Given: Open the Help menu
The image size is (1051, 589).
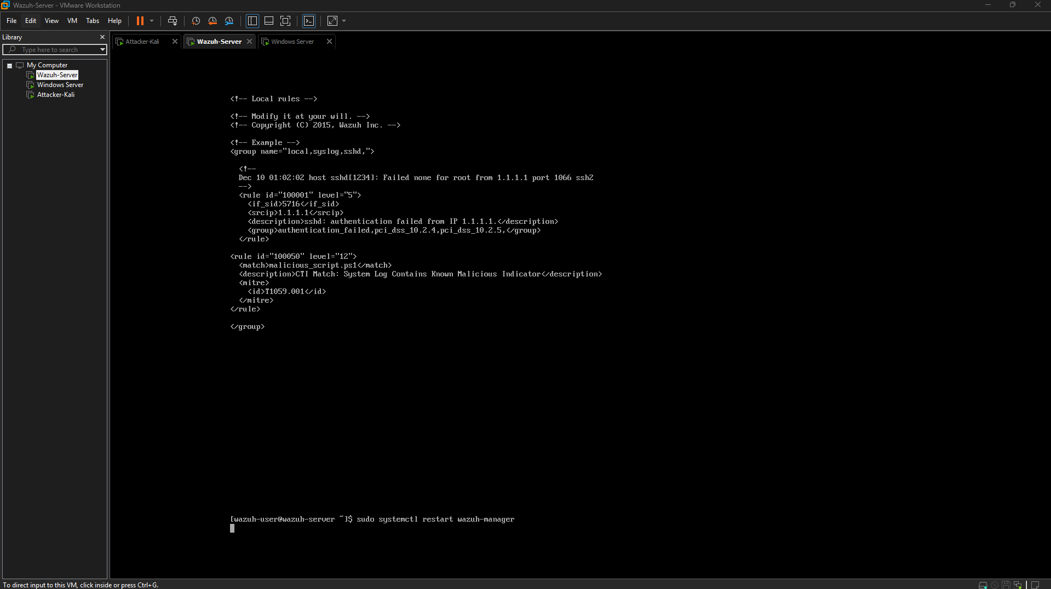Looking at the screenshot, I should point(114,21).
